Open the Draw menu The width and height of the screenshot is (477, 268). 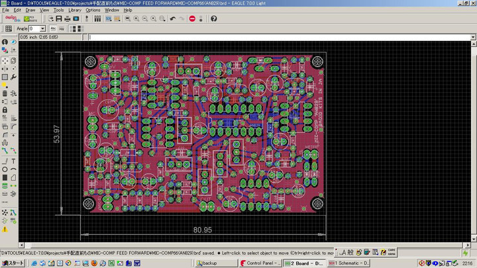[x=30, y=11]
